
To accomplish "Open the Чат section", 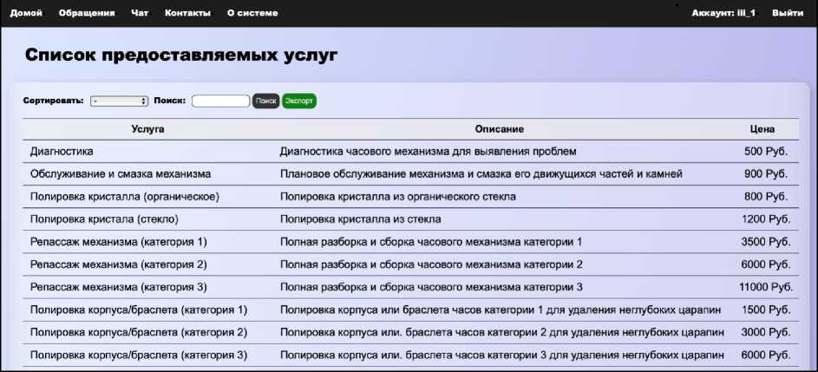I will click(140, 13).
